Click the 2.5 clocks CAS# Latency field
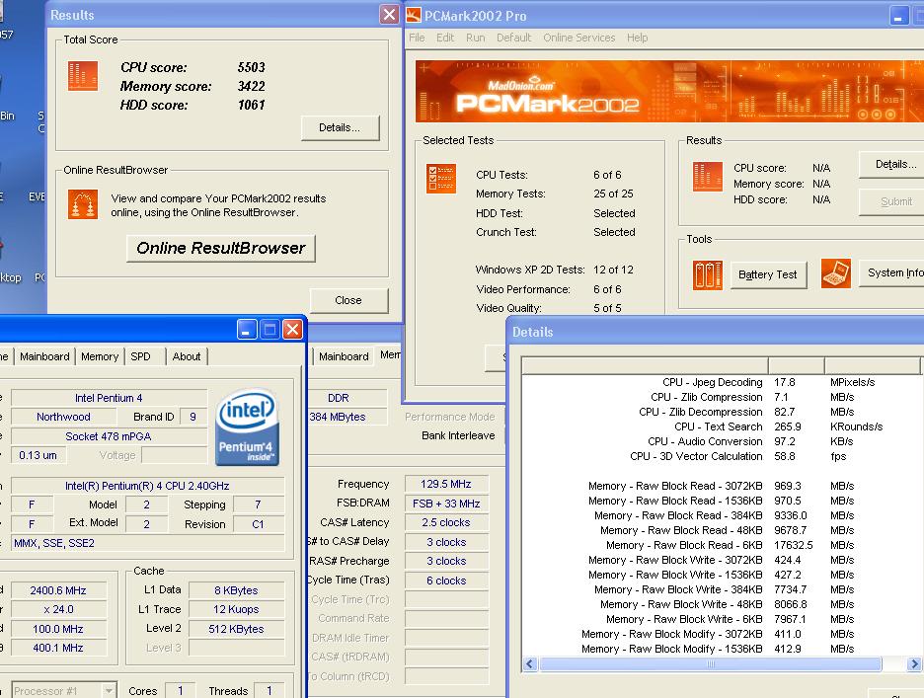 click(x=446, y=522)
